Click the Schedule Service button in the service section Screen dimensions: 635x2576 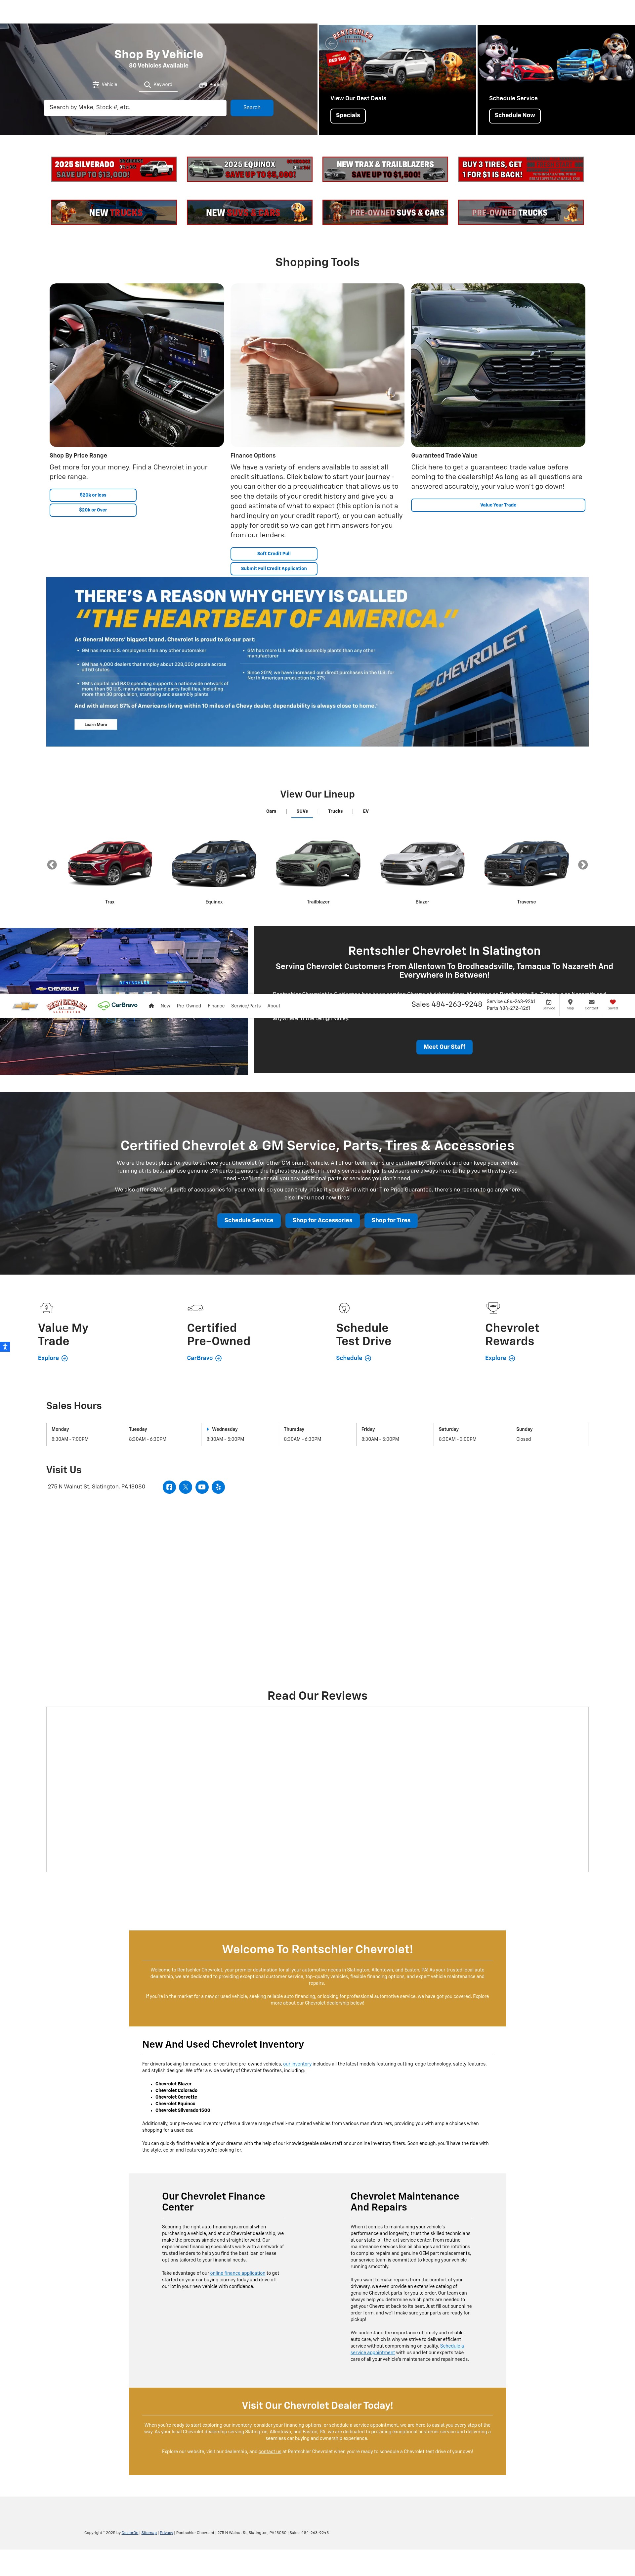pos(249,1220)
